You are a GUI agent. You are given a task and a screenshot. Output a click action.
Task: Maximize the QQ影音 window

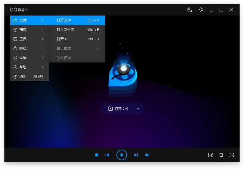click(x=221, y=10)
